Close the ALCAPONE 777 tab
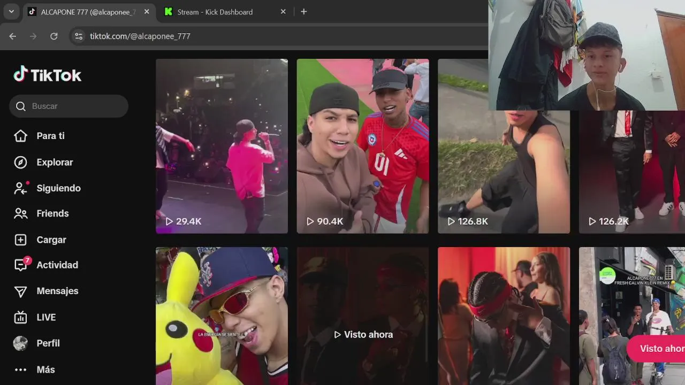This screenshot has height=385, width=685. tap(147, 12)
